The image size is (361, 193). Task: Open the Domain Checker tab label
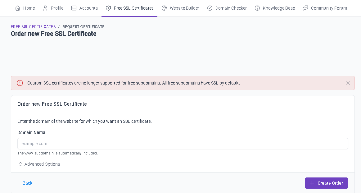tap(231, 8)
